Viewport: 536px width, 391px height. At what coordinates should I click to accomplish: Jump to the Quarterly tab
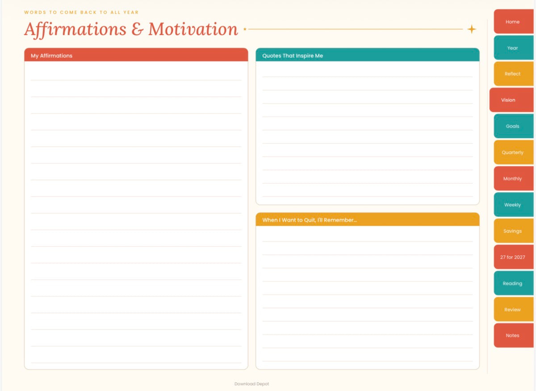coord(513,152)
